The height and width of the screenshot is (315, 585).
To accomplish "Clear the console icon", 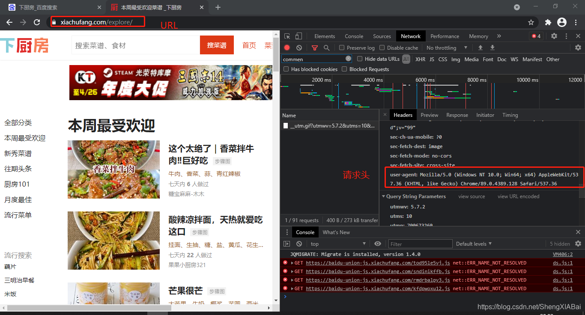I will pos(299,244).
